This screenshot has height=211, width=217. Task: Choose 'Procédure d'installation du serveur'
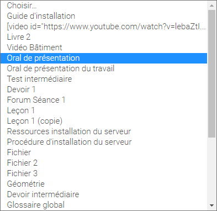104,142
